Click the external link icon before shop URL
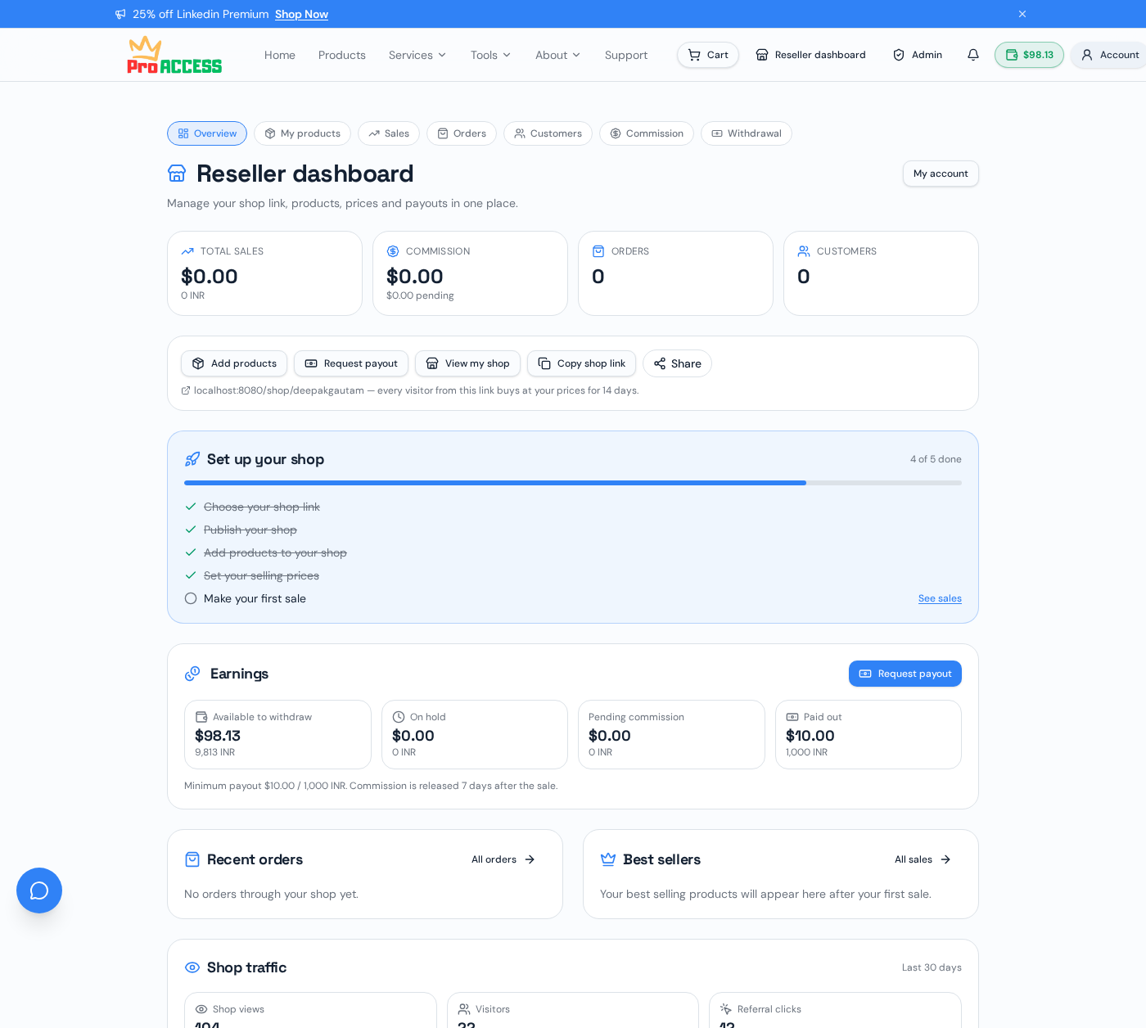This screenshot has height=1028, width=1146. (x=186, y=390)
